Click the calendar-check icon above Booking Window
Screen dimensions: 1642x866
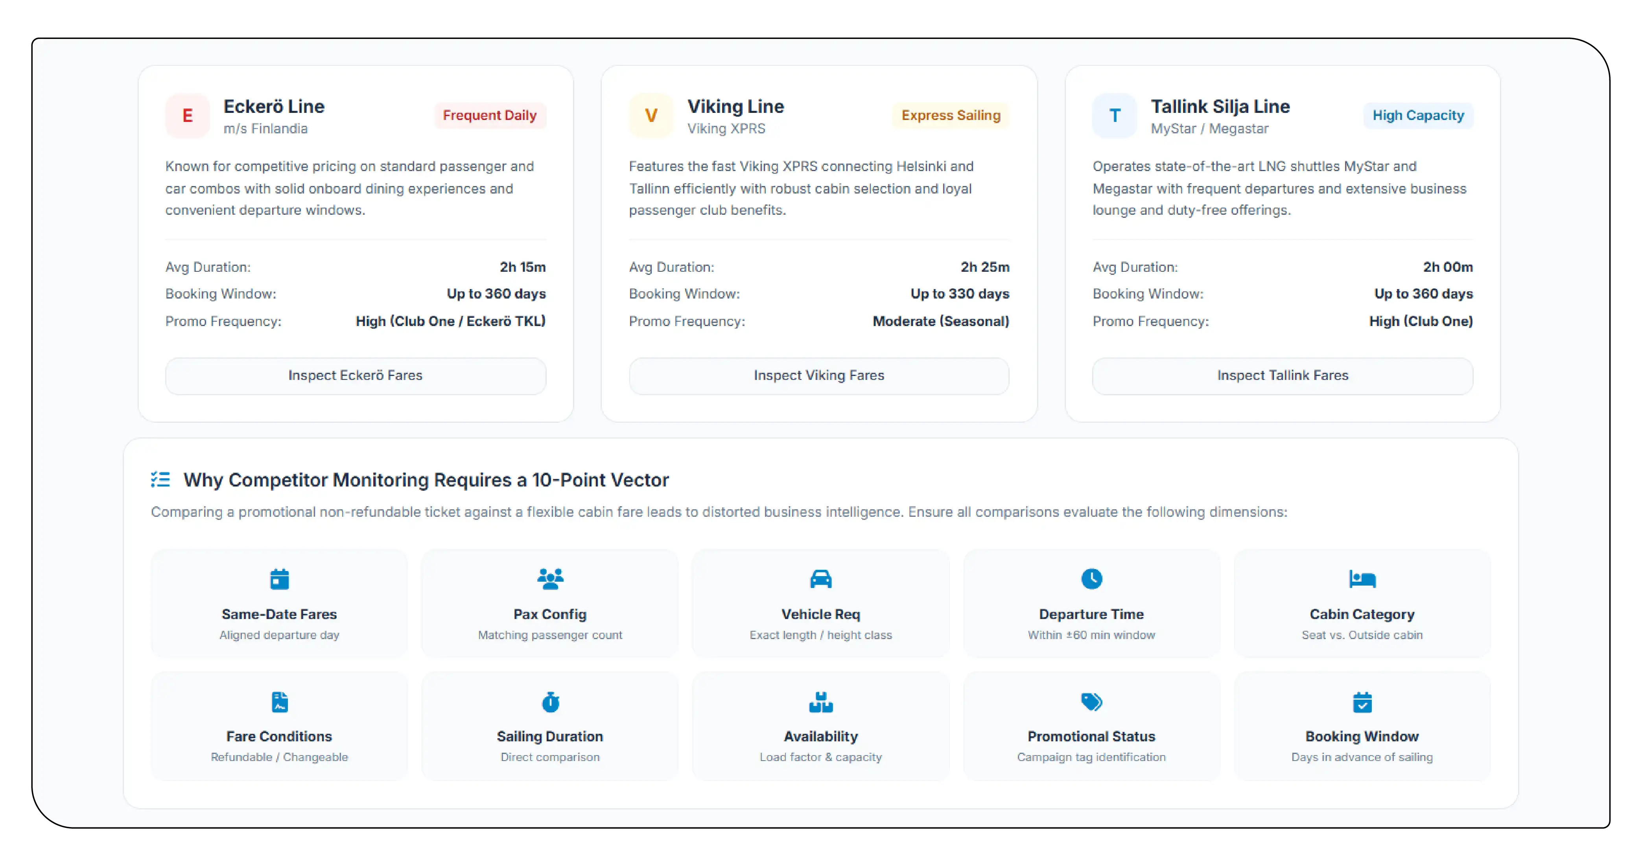click(x=1362, y=702)
